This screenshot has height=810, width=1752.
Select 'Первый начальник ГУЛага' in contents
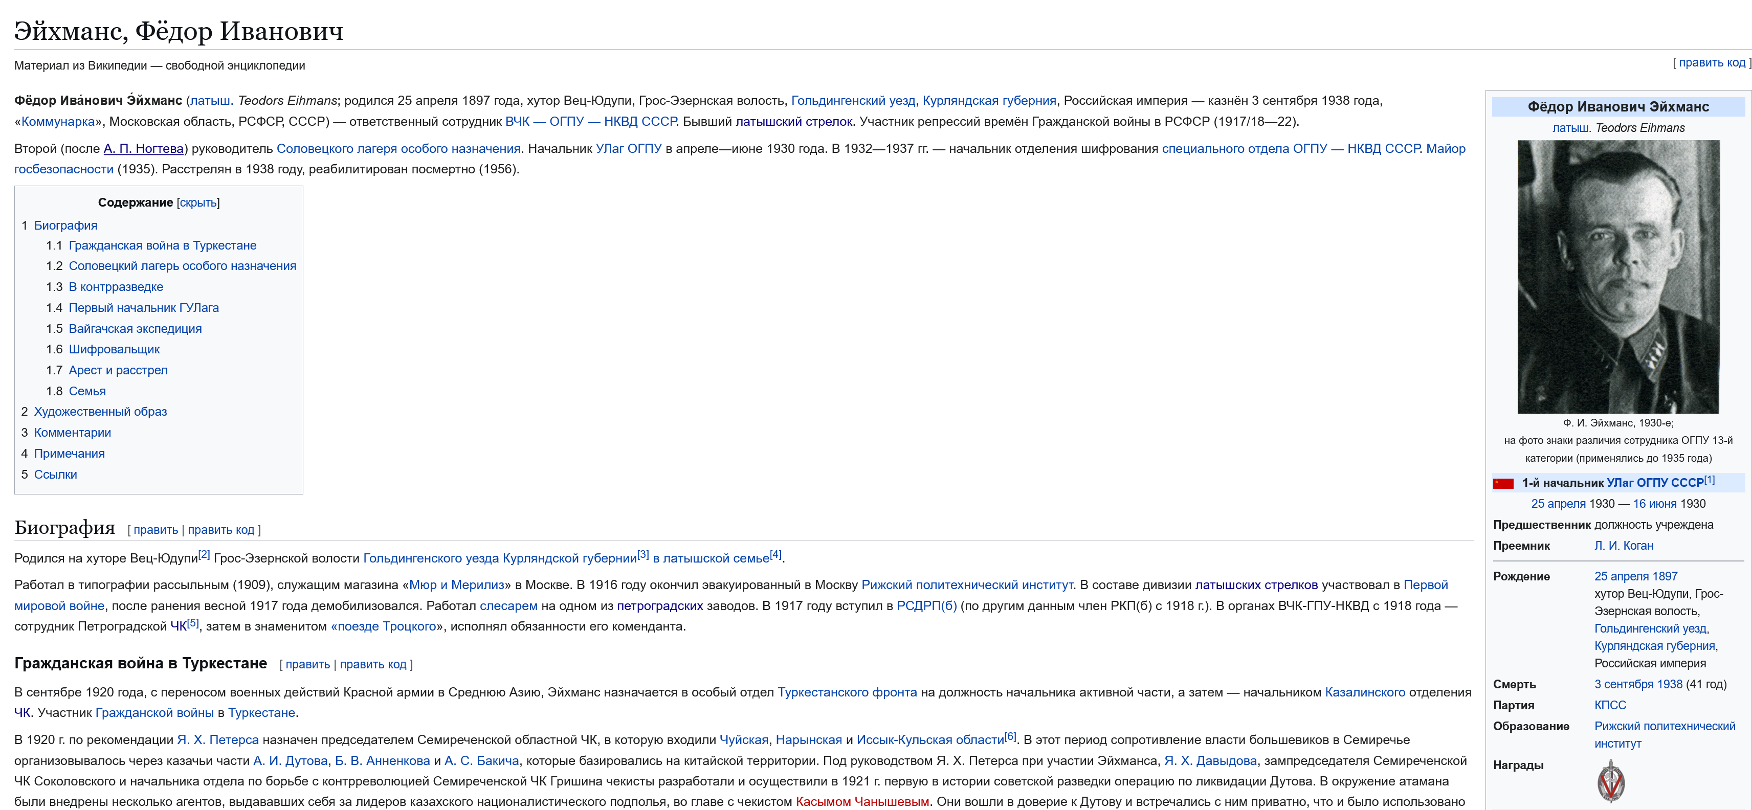point(144,308)
